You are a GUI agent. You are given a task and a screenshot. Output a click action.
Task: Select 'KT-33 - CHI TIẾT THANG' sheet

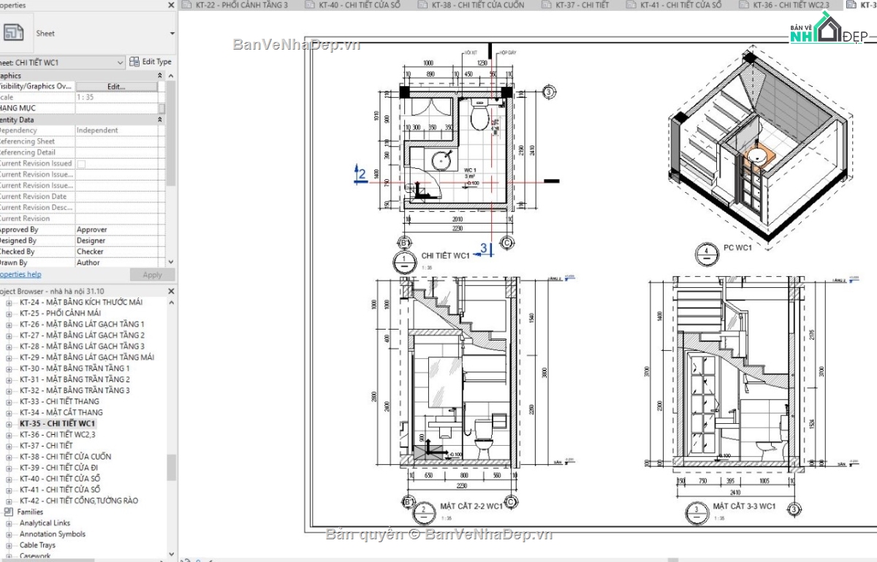59,401
